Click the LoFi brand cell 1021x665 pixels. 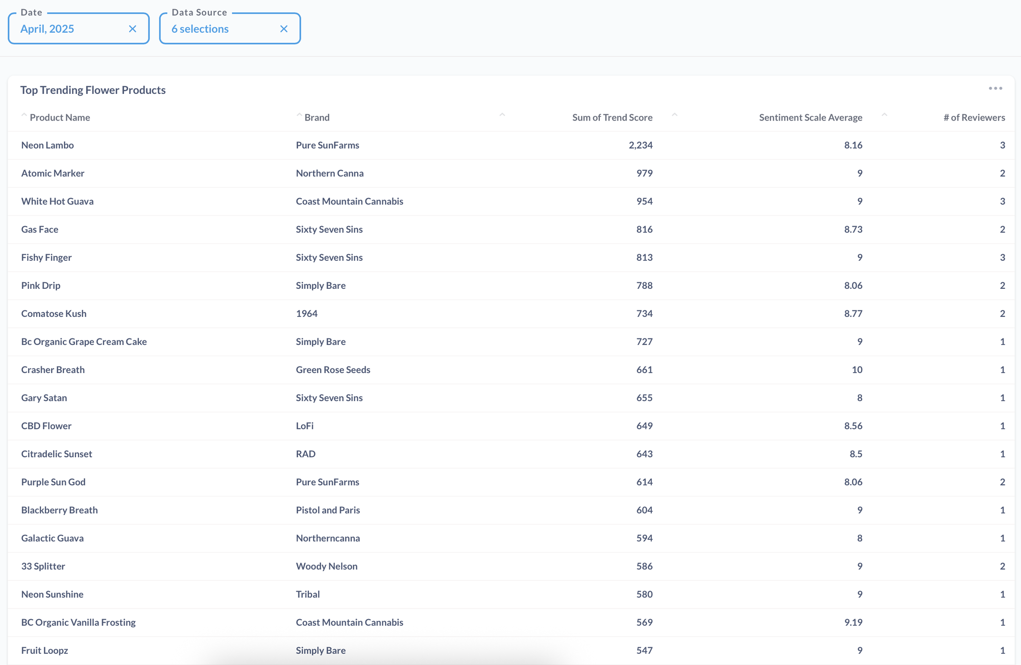click(x=304, y=426)
